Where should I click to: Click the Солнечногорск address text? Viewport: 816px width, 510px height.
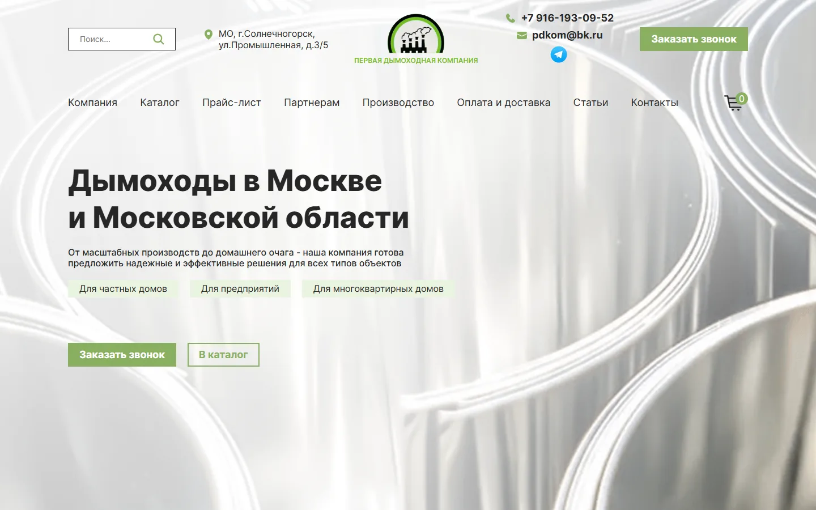tap(273, 40)
